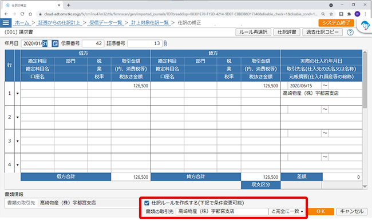372x221 pixels.
Task: Click row 1 tilde date range button
Action: (x=325, y=86)
